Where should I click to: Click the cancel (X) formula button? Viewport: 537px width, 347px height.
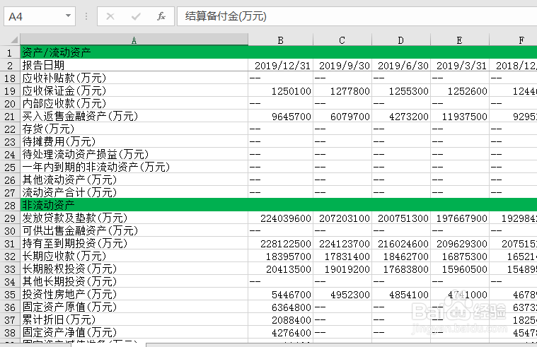[x=110, y=16]
